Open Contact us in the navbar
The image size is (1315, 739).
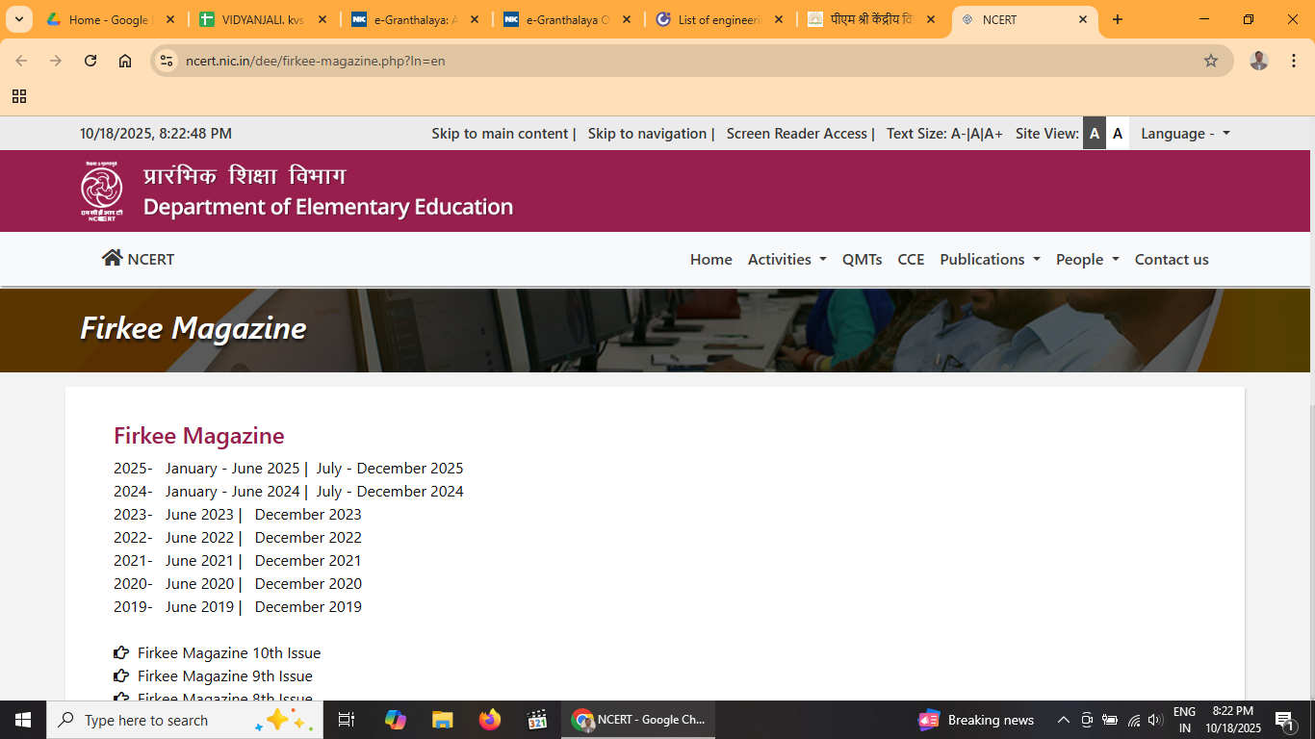[x=1171, y=260]
